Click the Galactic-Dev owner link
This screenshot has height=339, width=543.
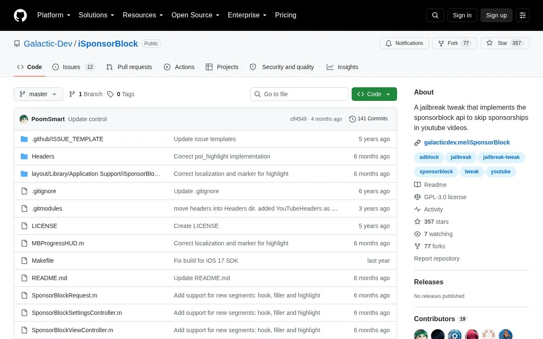[48, 44]
